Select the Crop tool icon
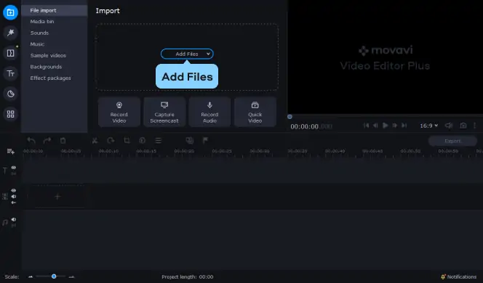This screenshot has width=483, height=283. tap(127, 141)
